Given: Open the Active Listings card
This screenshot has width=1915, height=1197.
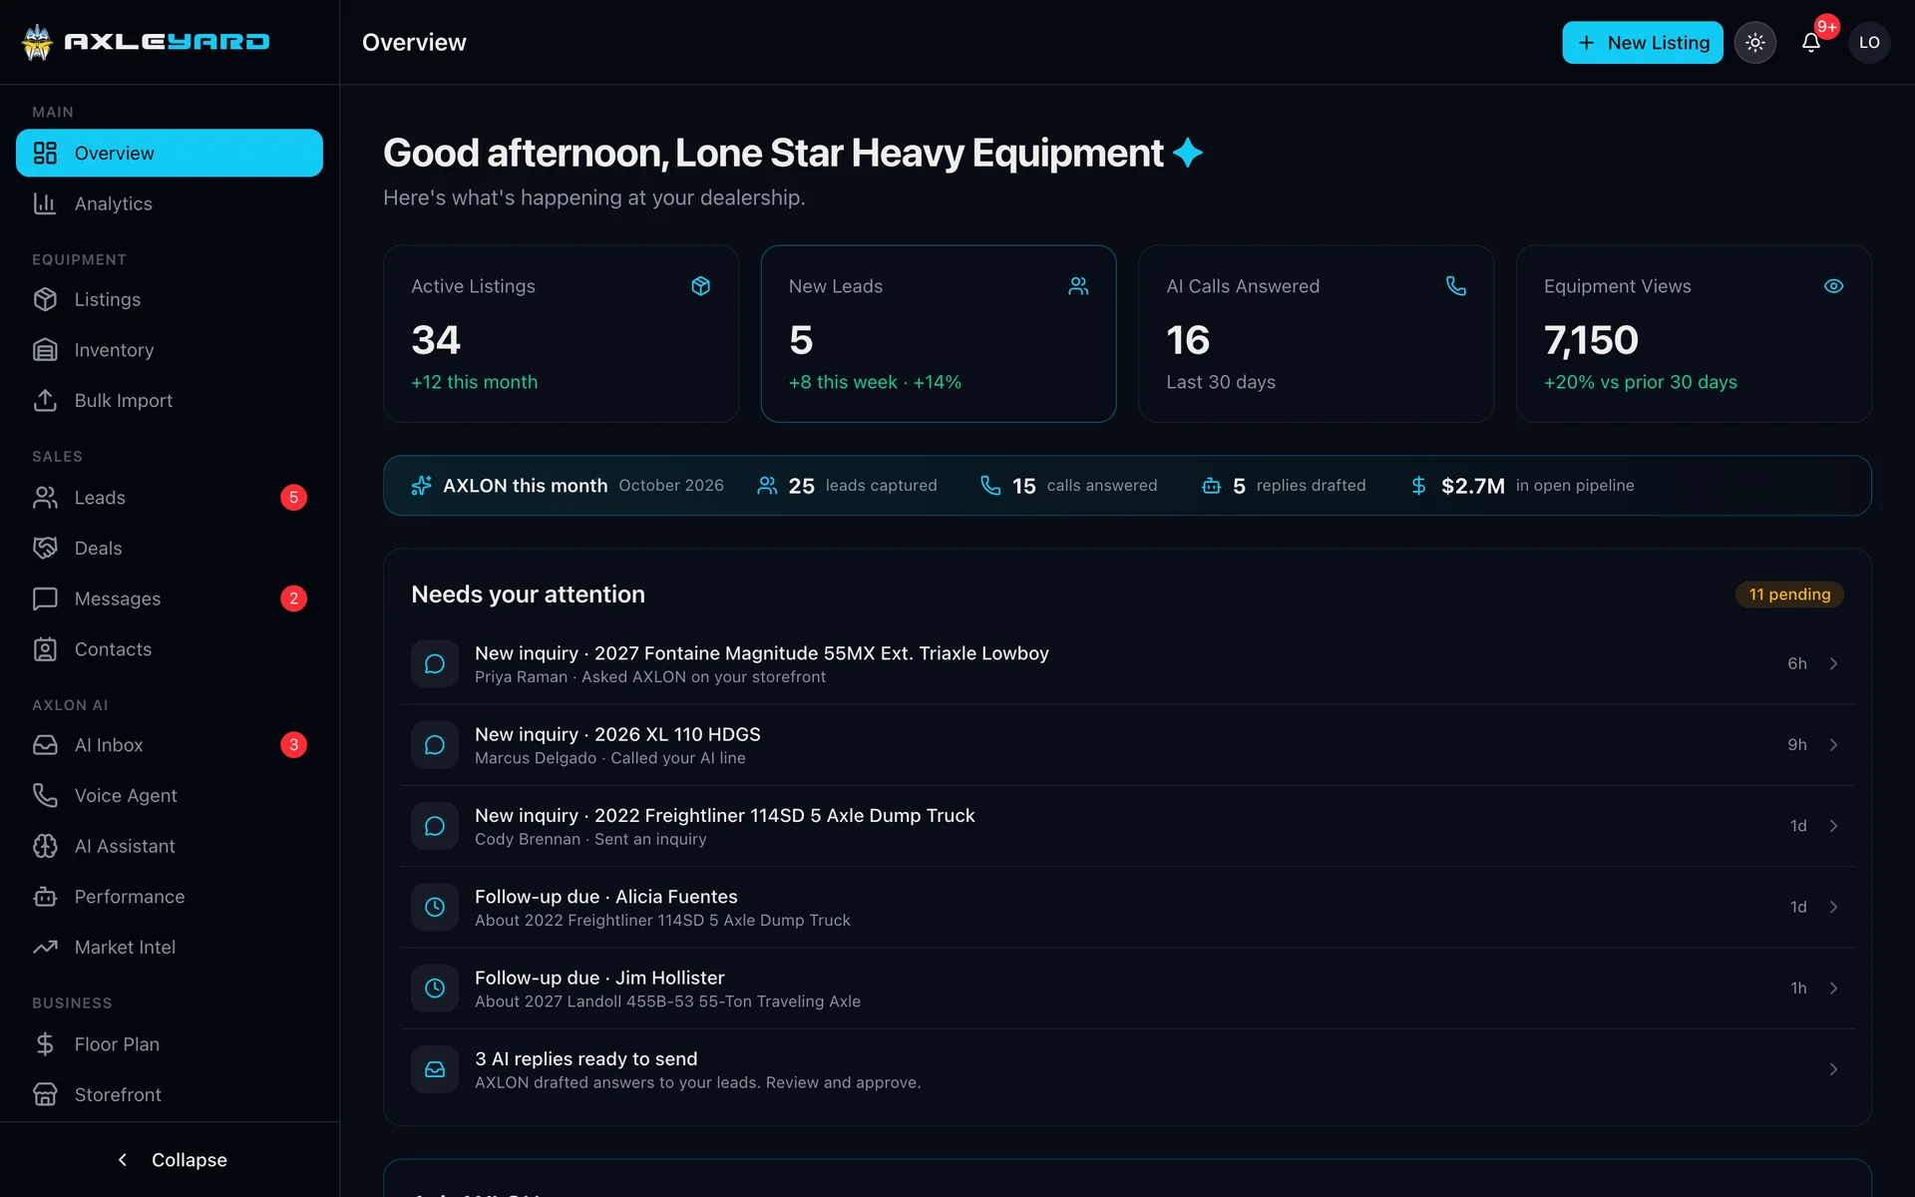Looking at the screenshot, I should point(561,333).
